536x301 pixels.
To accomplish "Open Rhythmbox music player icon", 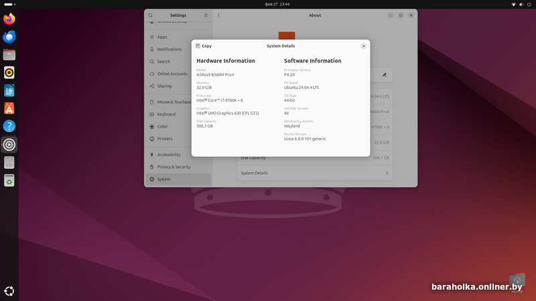I will 9,72.
